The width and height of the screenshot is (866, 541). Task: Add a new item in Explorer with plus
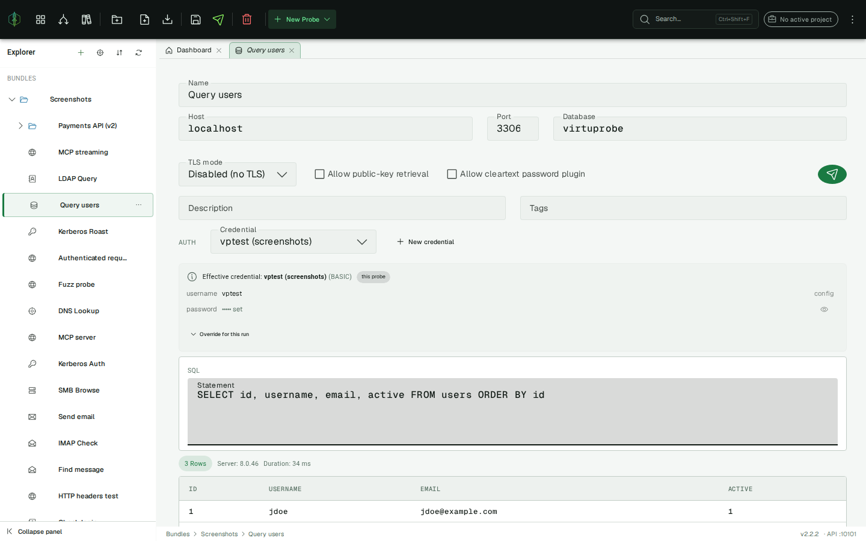81,52
